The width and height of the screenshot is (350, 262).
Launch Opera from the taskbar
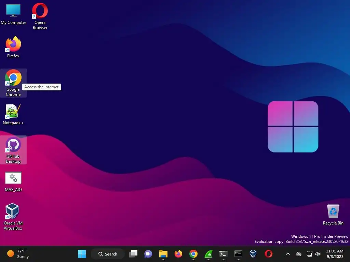268,254
